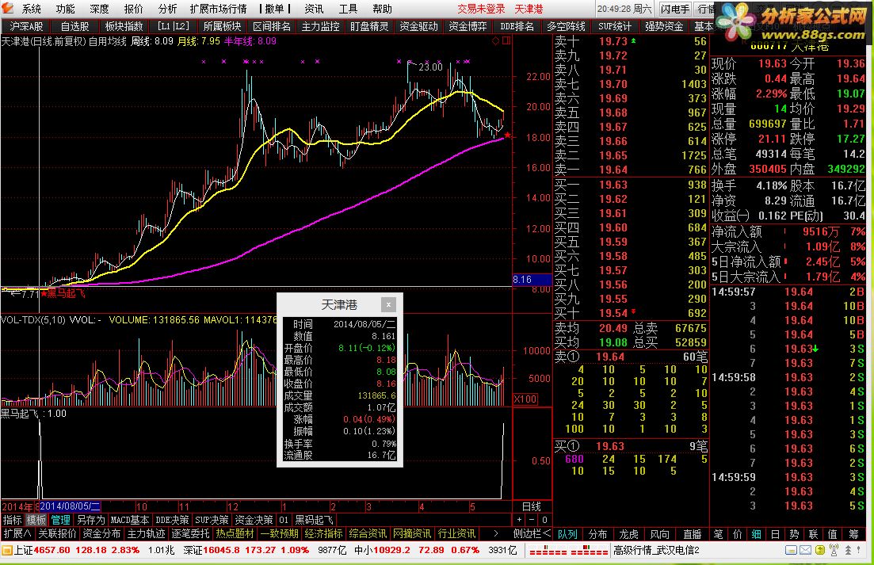Switch to the 强势资金 tab
Screen dimensions: 874x565
pos(664,26)
